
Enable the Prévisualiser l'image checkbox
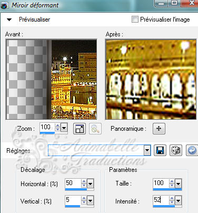click(x=135, y=20)
